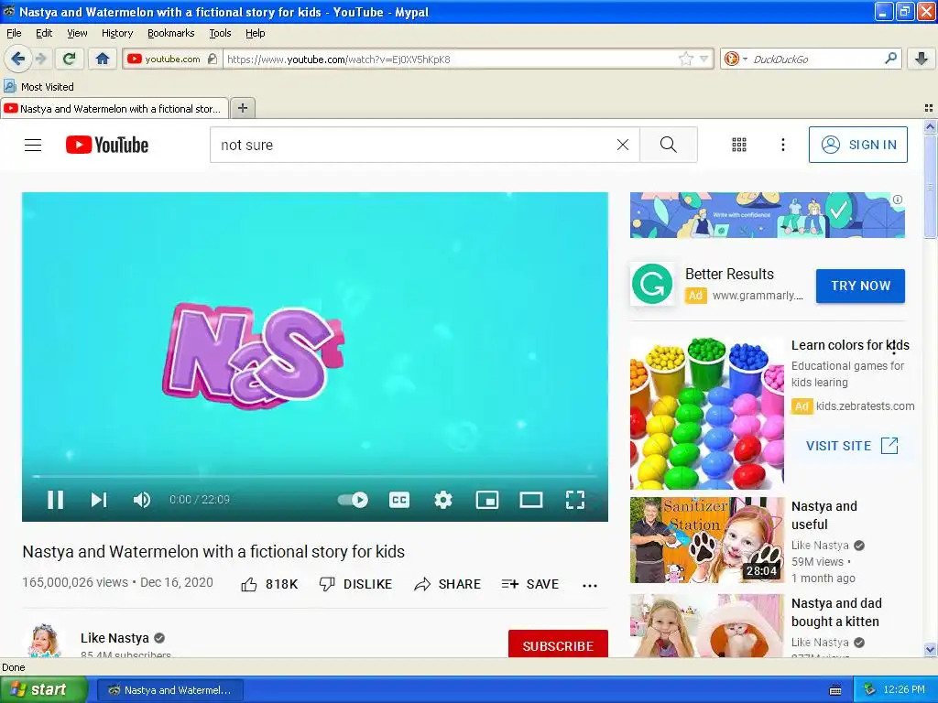Open the video player settings gear
The height and width of the screenshot is (703, 938).
[x=442, y=500]
